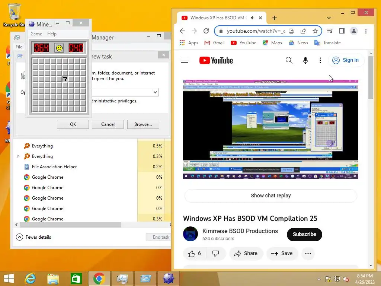This screenshot has width=381, height=286.
Task: Subscribe to the channel
Action: (304, 235)
